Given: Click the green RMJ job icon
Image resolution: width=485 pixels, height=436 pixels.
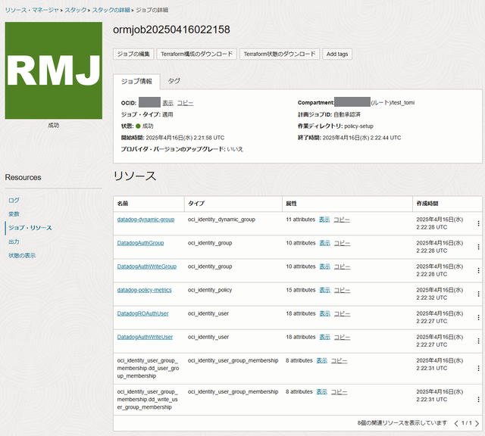Looking at the screenshot, I should tap(54, 70).
